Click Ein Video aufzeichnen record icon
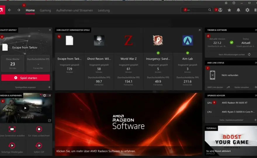The width and height of the screenshot is (257, 158). (x=39, y=129)
